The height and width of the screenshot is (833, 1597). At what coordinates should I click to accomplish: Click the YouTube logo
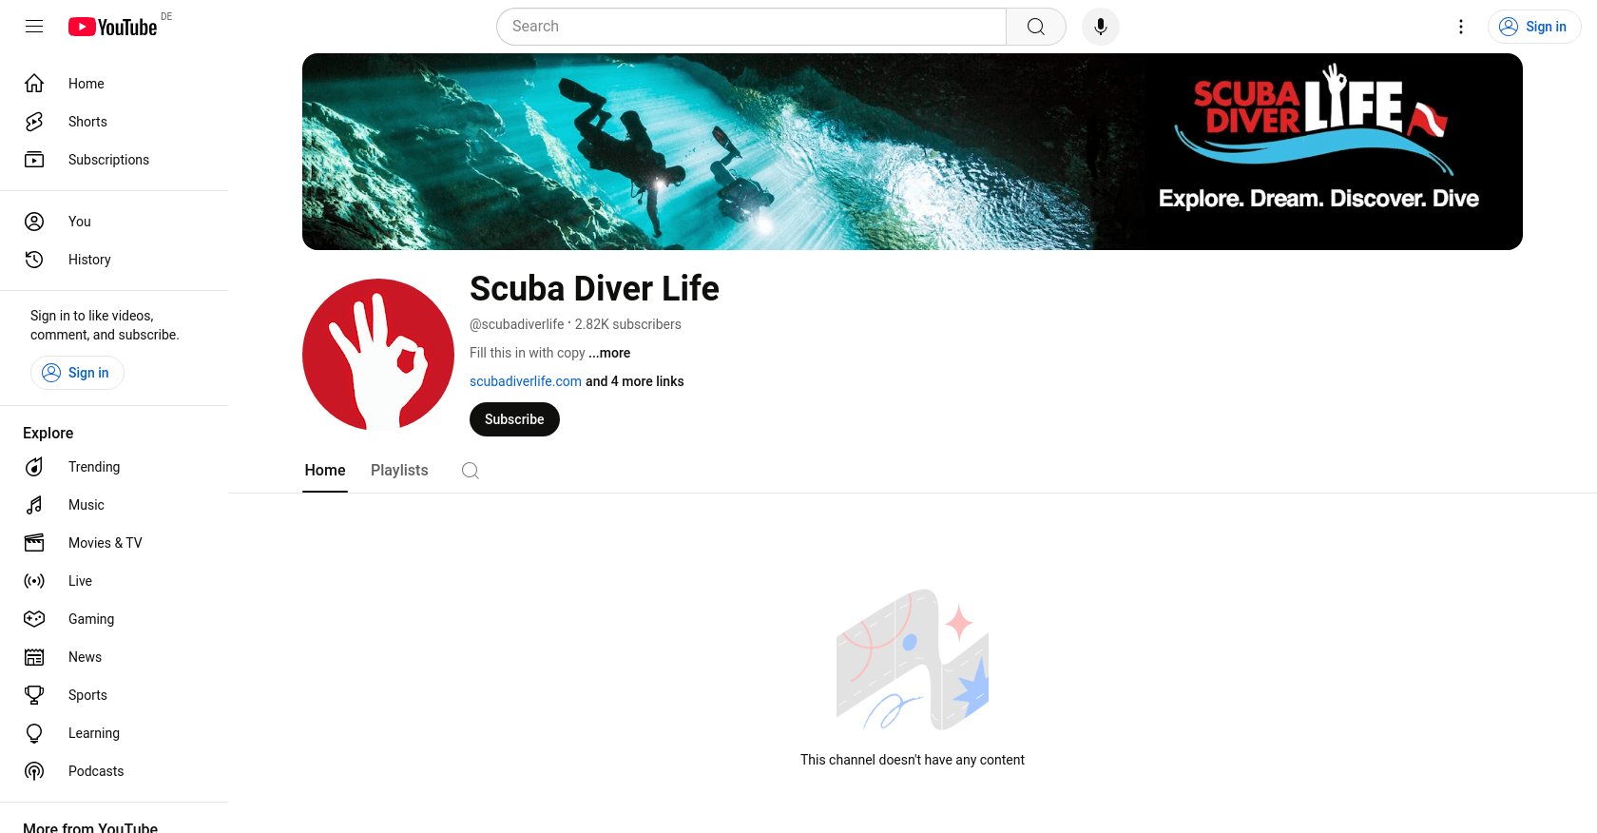113,27
